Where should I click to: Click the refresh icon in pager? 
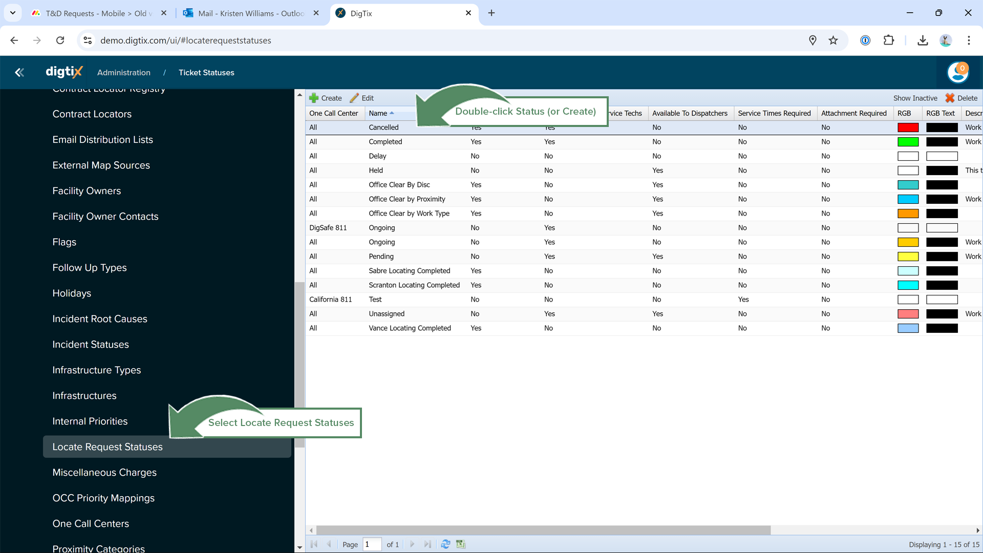tap(445, 544)
